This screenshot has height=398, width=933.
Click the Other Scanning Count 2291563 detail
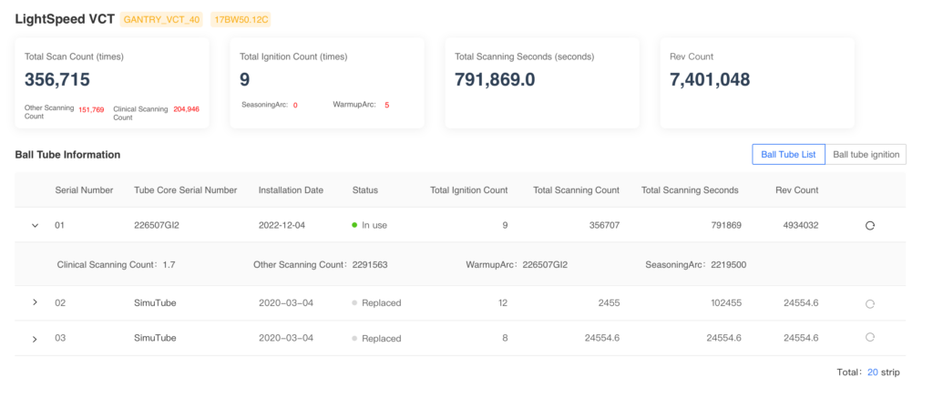321,264
